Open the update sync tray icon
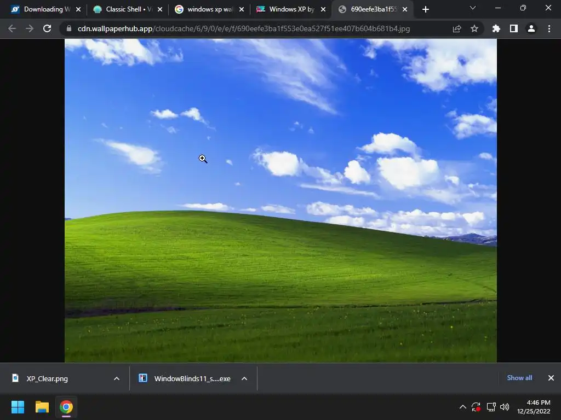 point(476,407)
